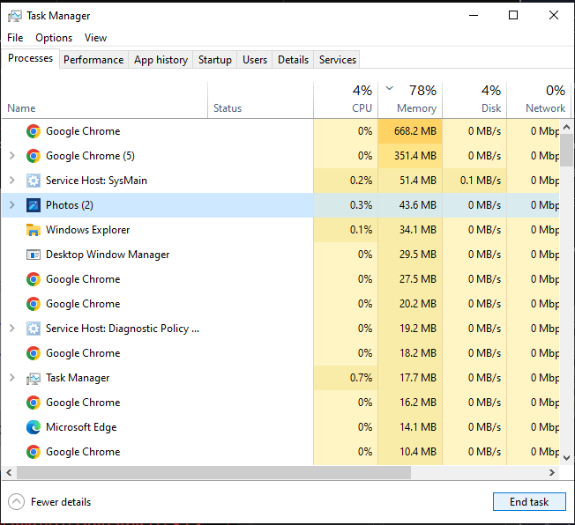Click the 0.7% CPU cell
This screenshot has height=525, width=575.
pos(346,378)
